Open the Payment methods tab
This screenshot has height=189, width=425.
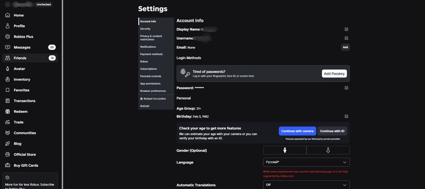click(x=156, y=54)
